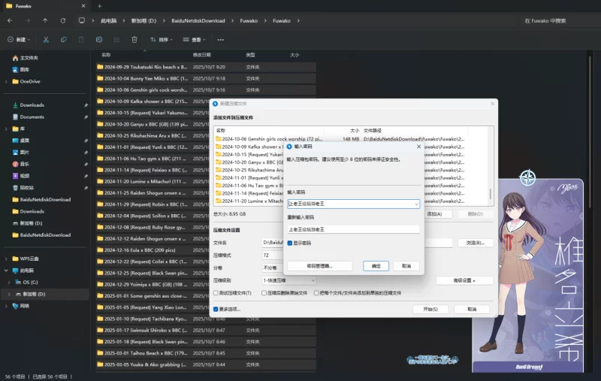
Task: Click the Refresh icon in navigation bar
Action: (62, 20)
